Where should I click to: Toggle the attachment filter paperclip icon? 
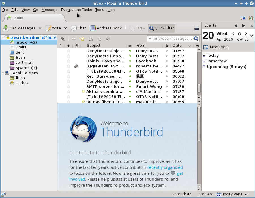[108, 39]
